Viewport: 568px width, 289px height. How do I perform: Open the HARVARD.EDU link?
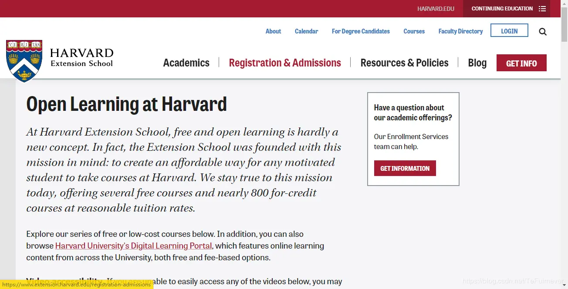tap(436, 9)
